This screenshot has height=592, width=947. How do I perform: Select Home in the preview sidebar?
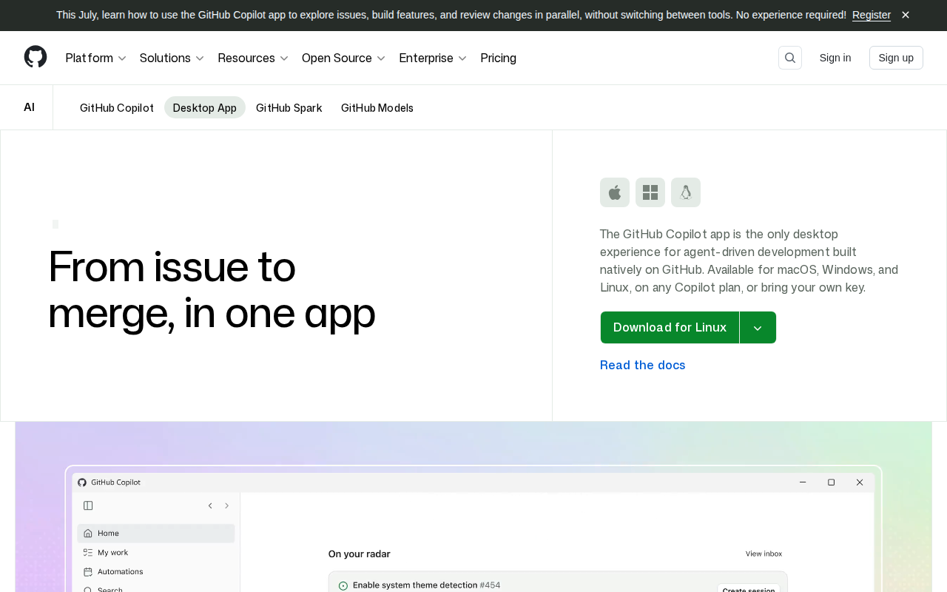[156, 533]
